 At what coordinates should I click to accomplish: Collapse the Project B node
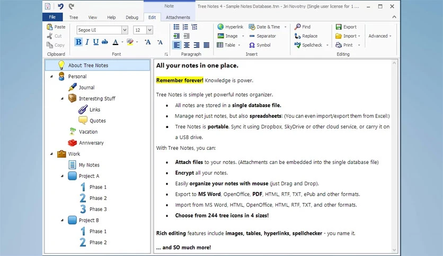[x=62, y=220]
